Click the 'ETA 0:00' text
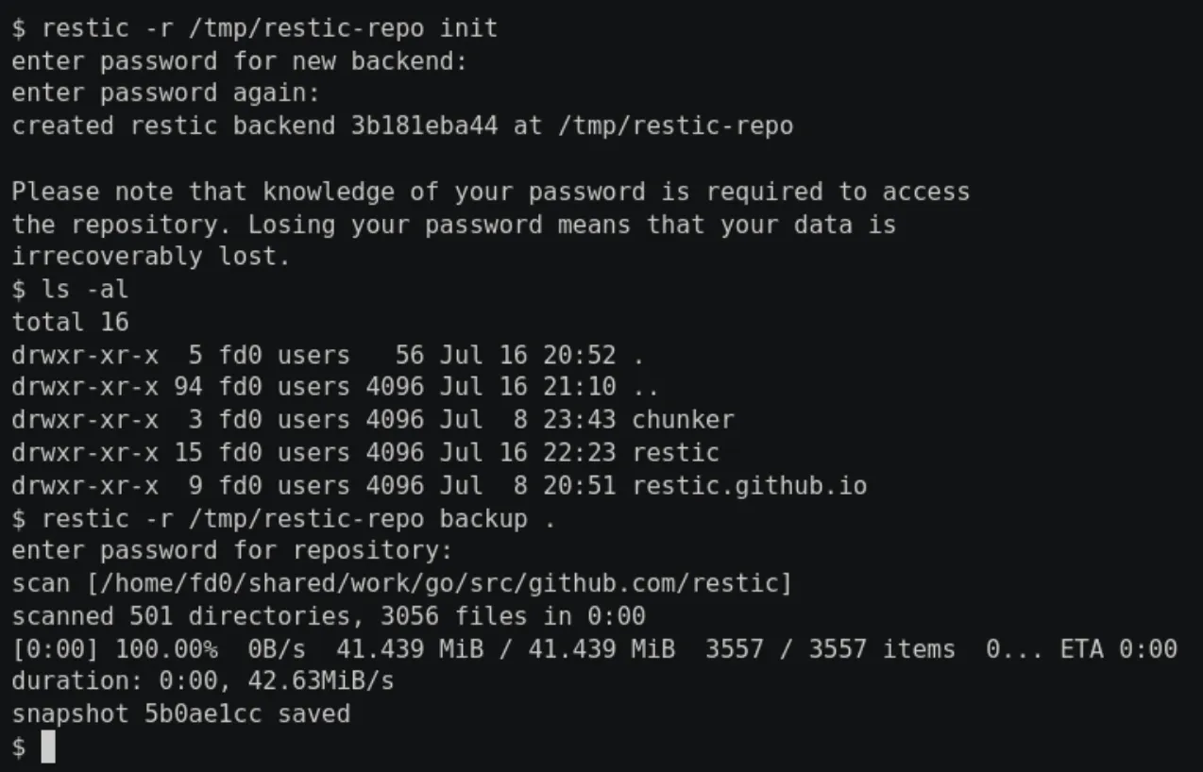The image size is (1203, 772). (1118, 649)
